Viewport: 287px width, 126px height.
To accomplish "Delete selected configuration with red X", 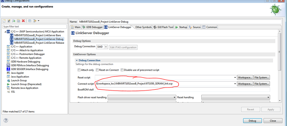I will coord(23,21).
